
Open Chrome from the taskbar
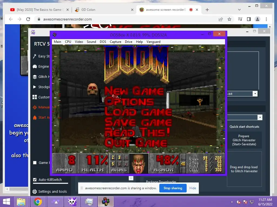coord(38,202)
